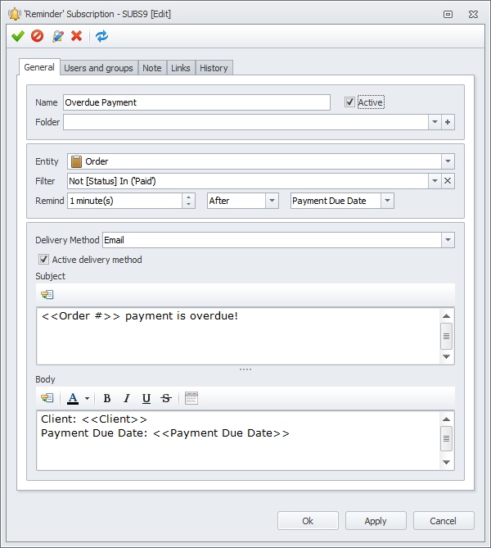Uncheck the Active checkbox

tap(349, 102)
